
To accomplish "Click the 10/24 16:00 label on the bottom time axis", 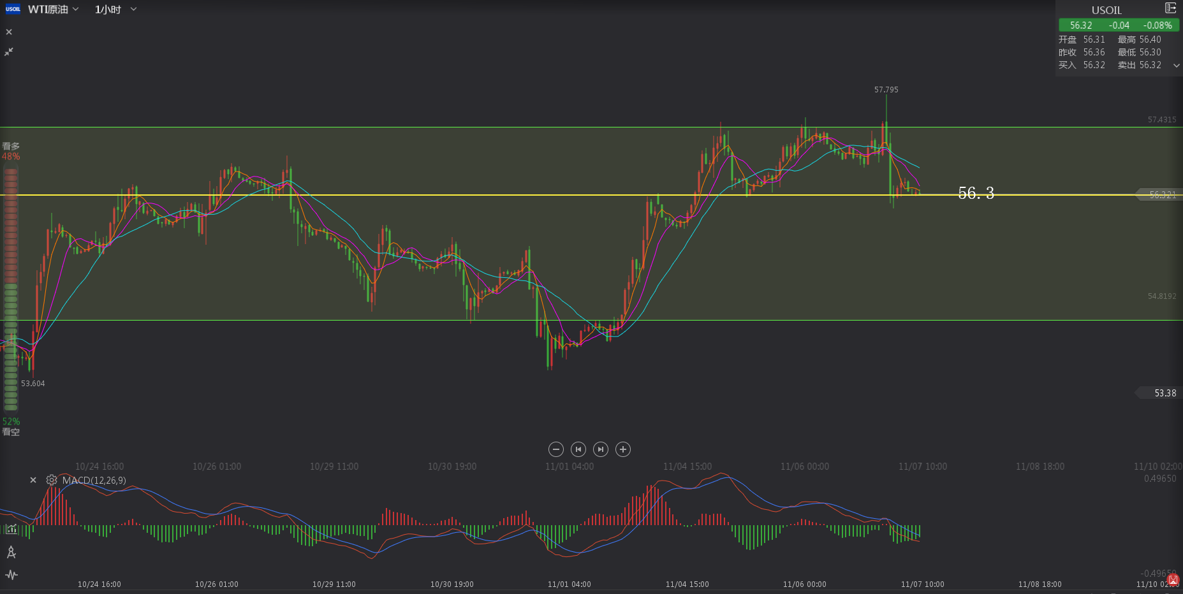I will click(x=99, y=584).
